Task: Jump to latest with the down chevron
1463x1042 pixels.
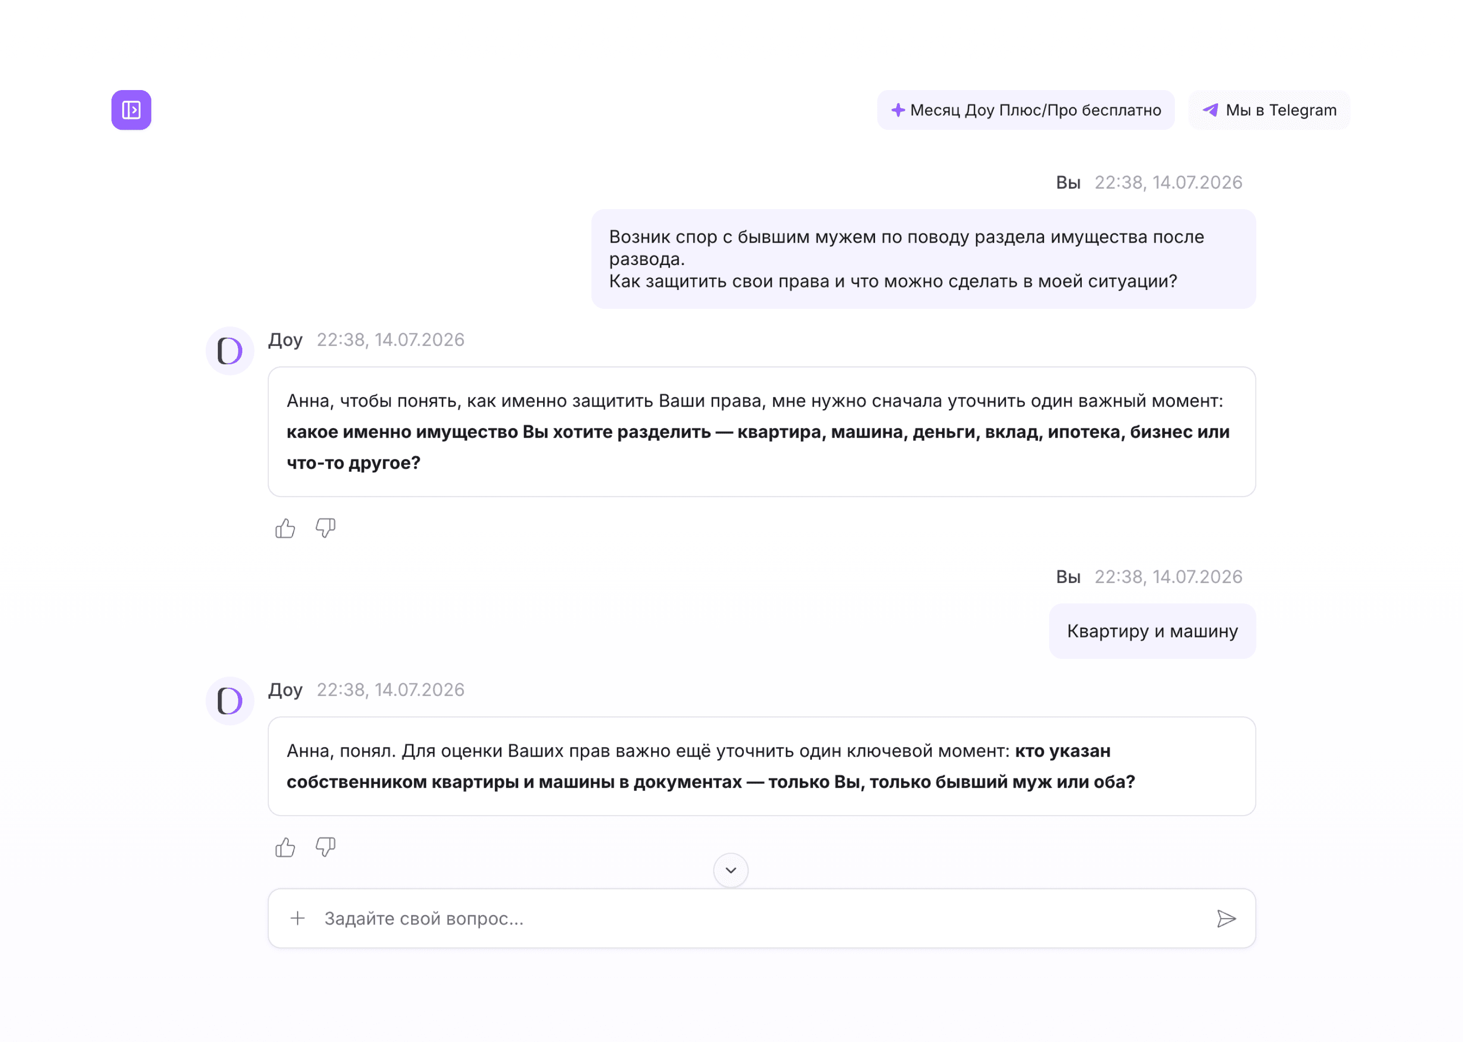Action: pyautogui.click(x=730, y=870)
